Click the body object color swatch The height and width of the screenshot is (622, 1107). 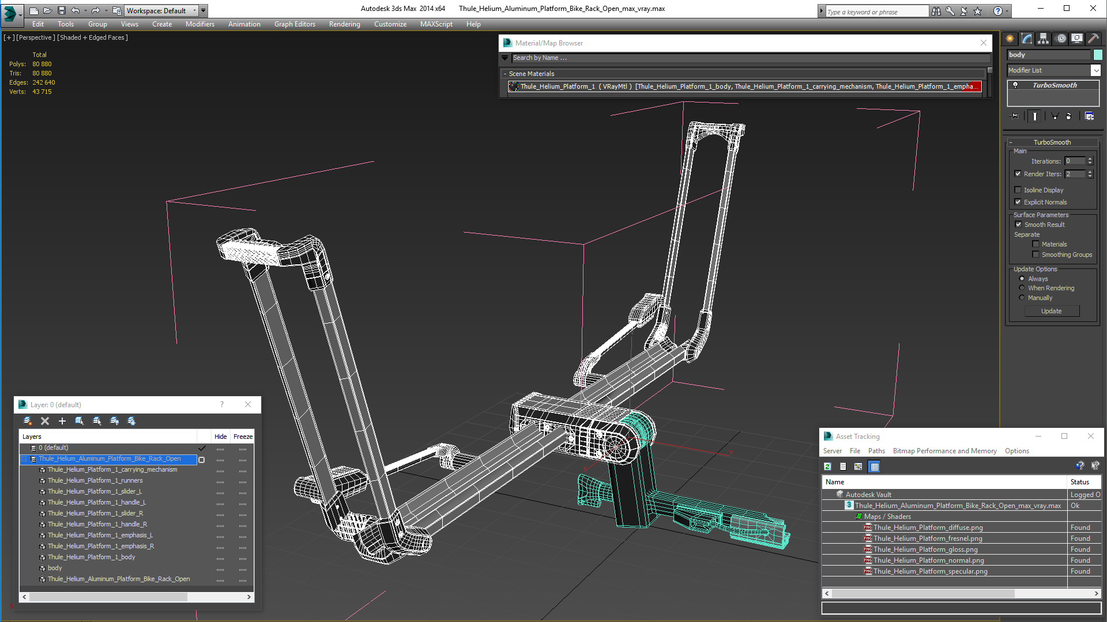coord(1097,55)
